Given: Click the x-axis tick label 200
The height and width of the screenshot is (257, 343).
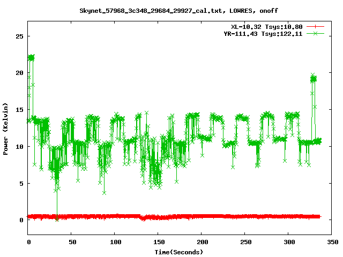Looking at the screenshot, I should click(203, 242).
